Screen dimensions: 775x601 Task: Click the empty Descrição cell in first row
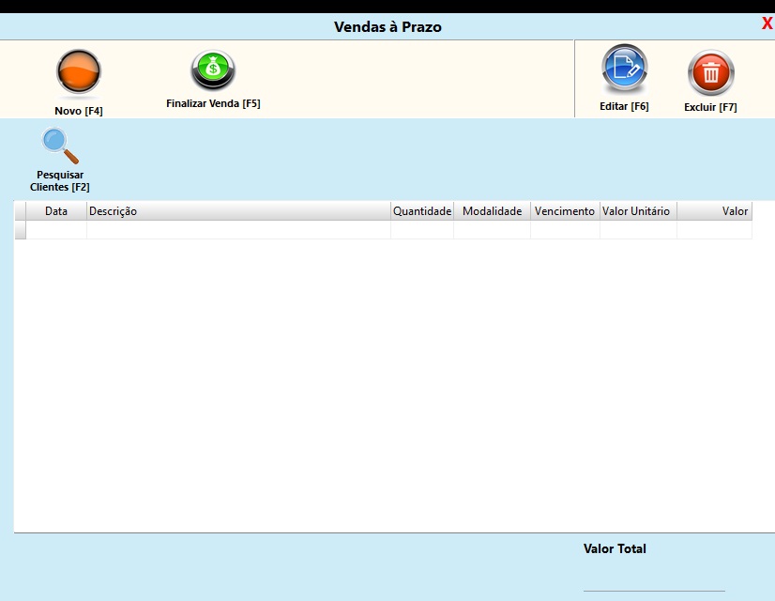238,230
